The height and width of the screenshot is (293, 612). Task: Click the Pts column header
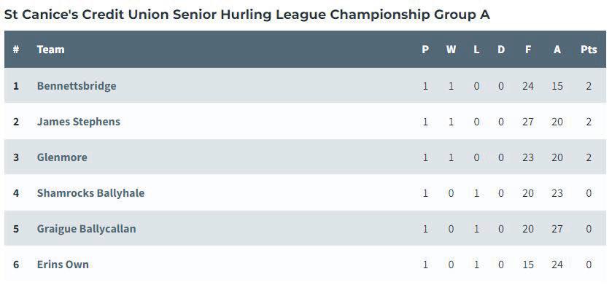pyautogui.click(x=589, y=50)
